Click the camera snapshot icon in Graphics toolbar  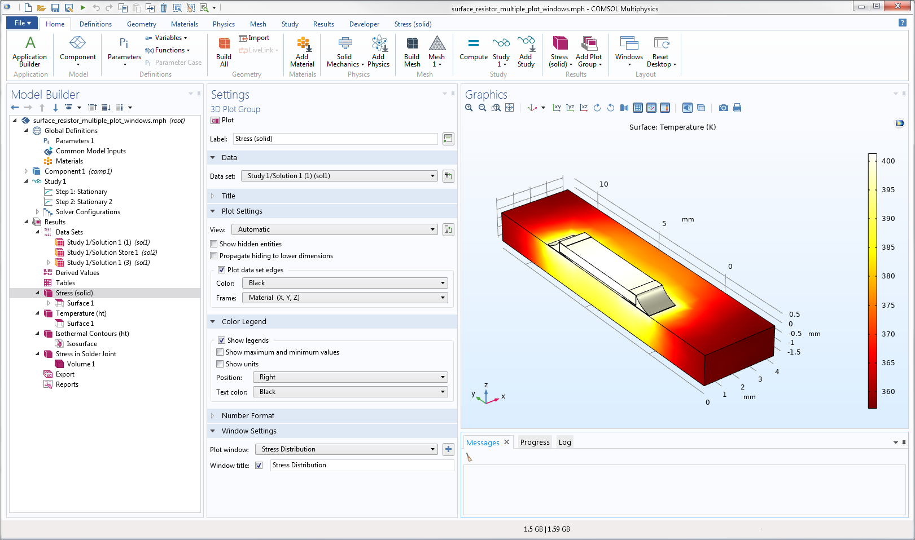tap(723, 108)
